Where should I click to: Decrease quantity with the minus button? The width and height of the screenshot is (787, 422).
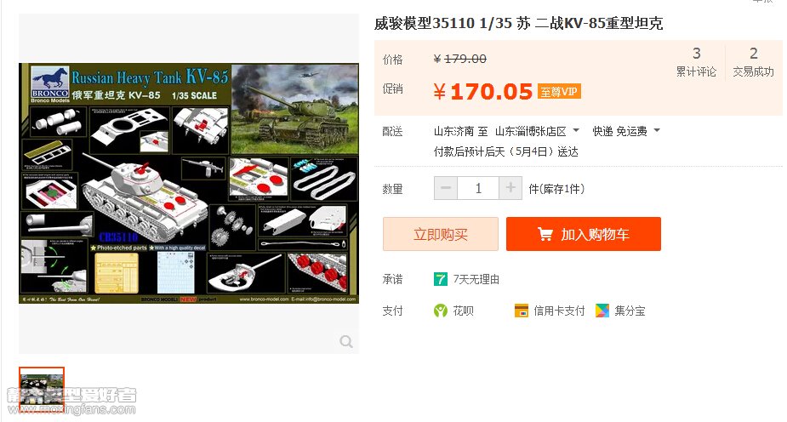[x=446, y=188]
